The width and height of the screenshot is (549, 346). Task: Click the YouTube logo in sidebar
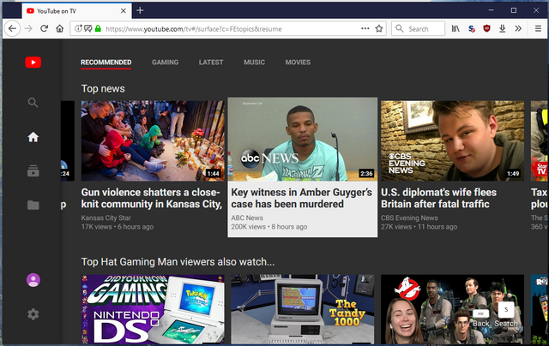point(33,63)
